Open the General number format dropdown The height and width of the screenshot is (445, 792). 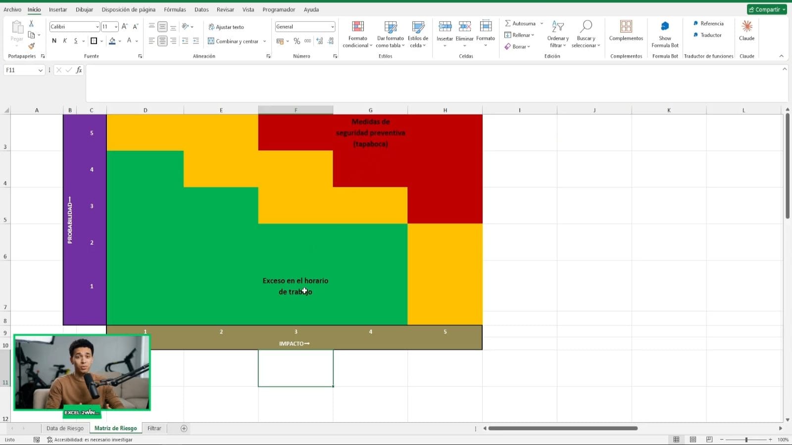pyautogui.click(x=332, y=27)
